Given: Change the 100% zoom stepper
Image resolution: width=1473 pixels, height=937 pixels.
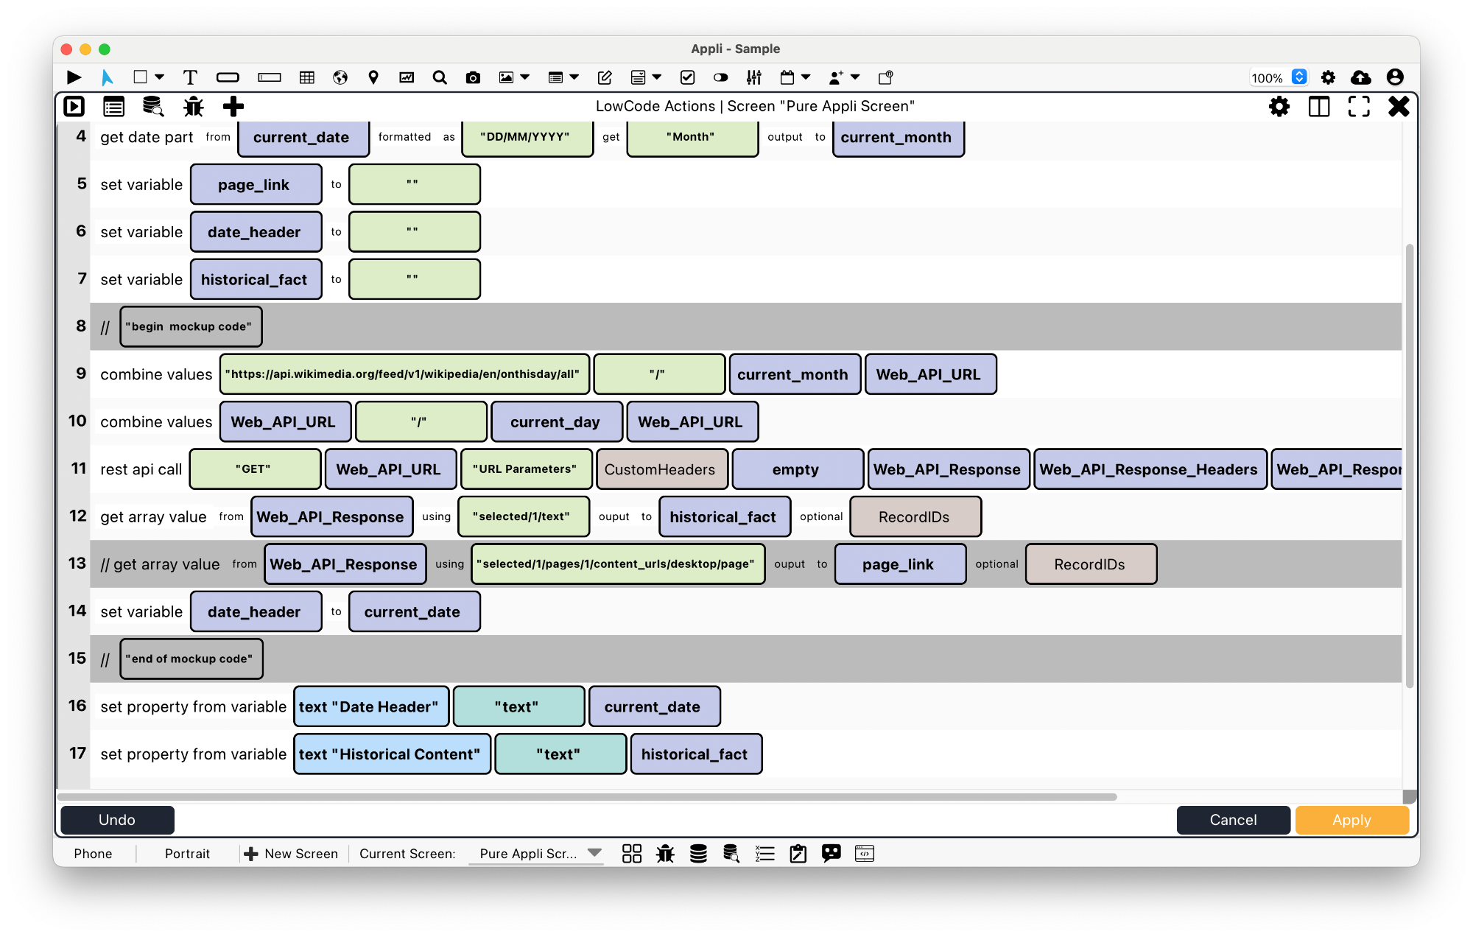Looking at the screenshot, I should (x=1300, y=77).
